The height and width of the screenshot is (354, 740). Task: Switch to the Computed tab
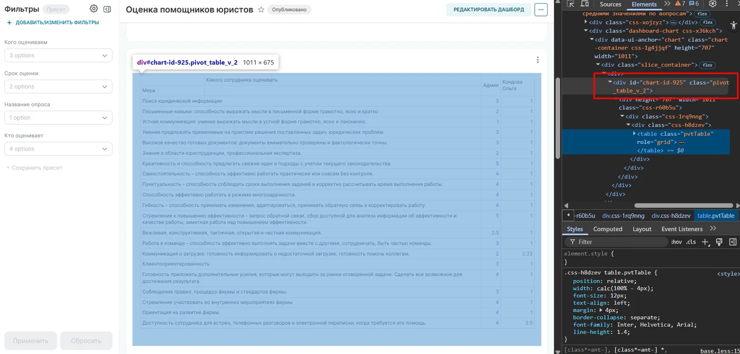coord(607,229)
